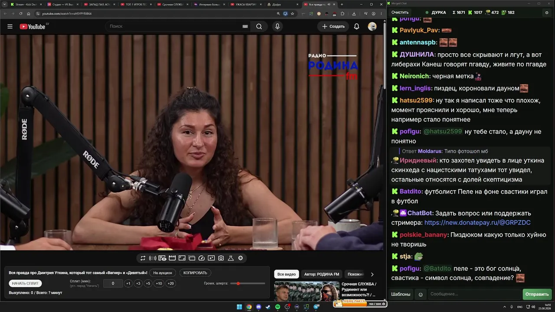555x312 pixels.
Task: Click the Создать button
Action: tap(333, 26)
